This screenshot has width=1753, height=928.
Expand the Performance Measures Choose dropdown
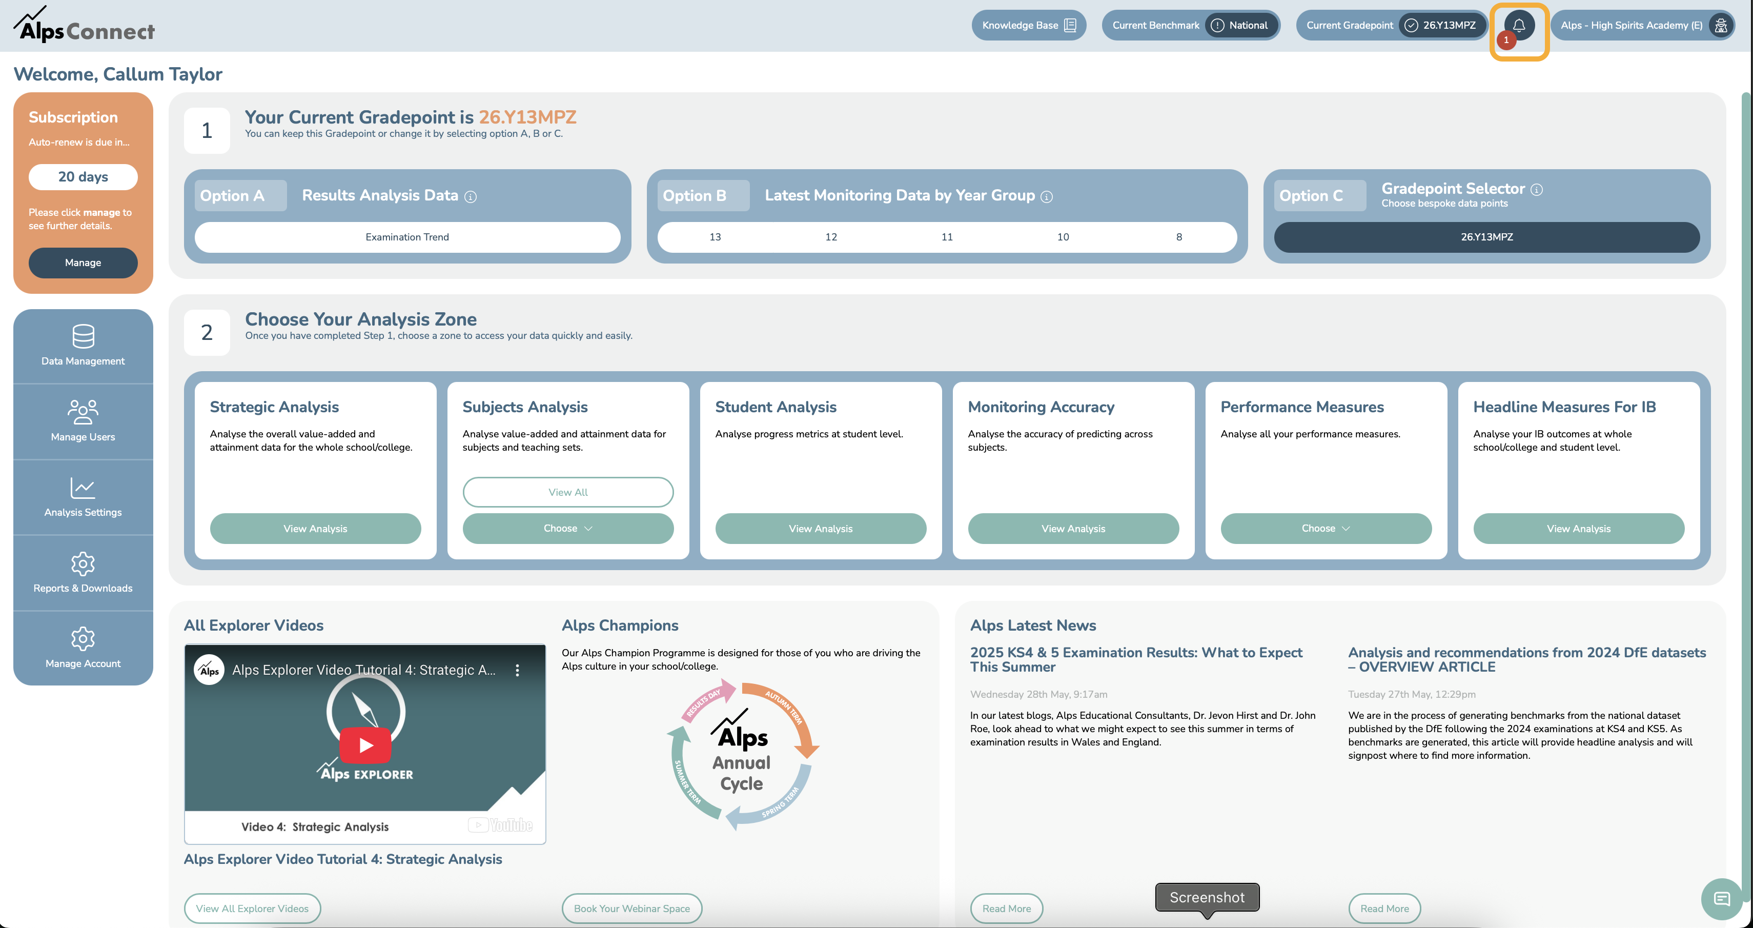(x=1326, y=528)
